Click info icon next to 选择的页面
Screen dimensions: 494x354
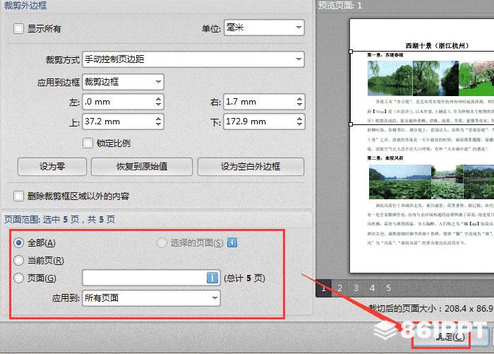[x=232, y=242]
